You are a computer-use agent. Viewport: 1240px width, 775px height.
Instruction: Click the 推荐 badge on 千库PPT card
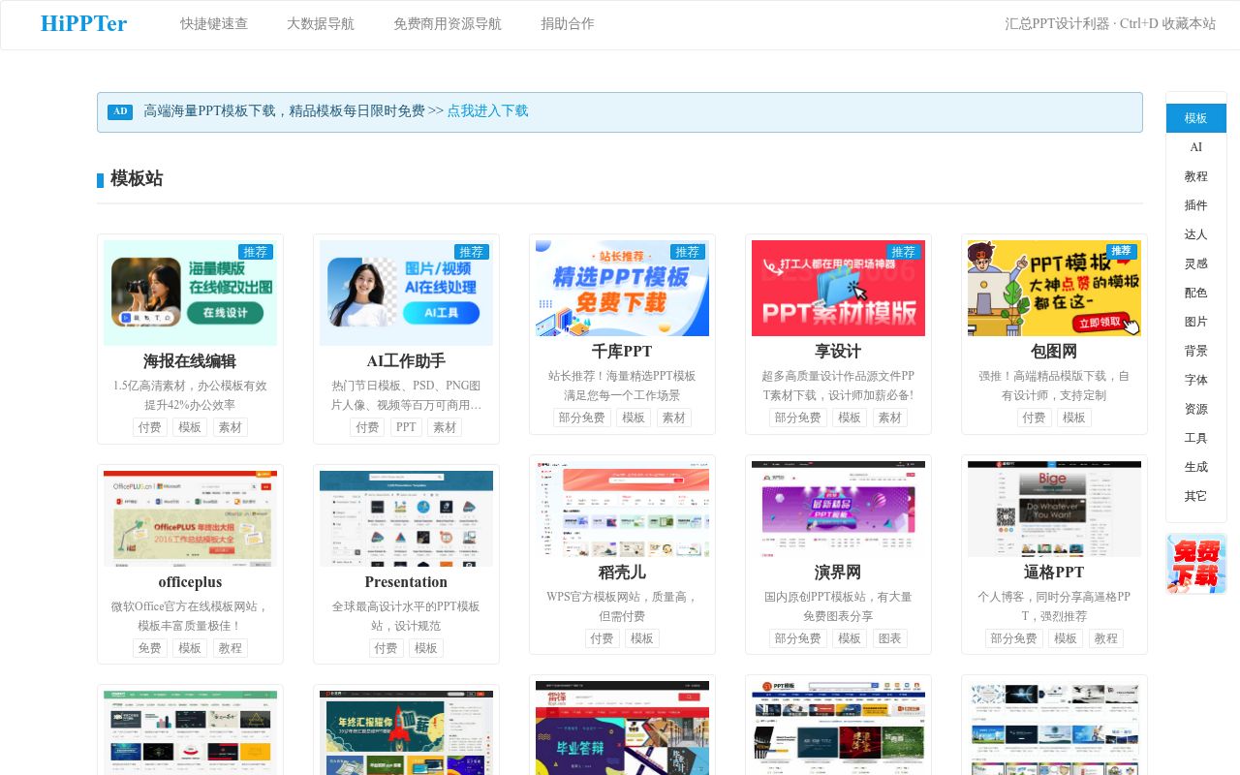[x=688, y=252]
